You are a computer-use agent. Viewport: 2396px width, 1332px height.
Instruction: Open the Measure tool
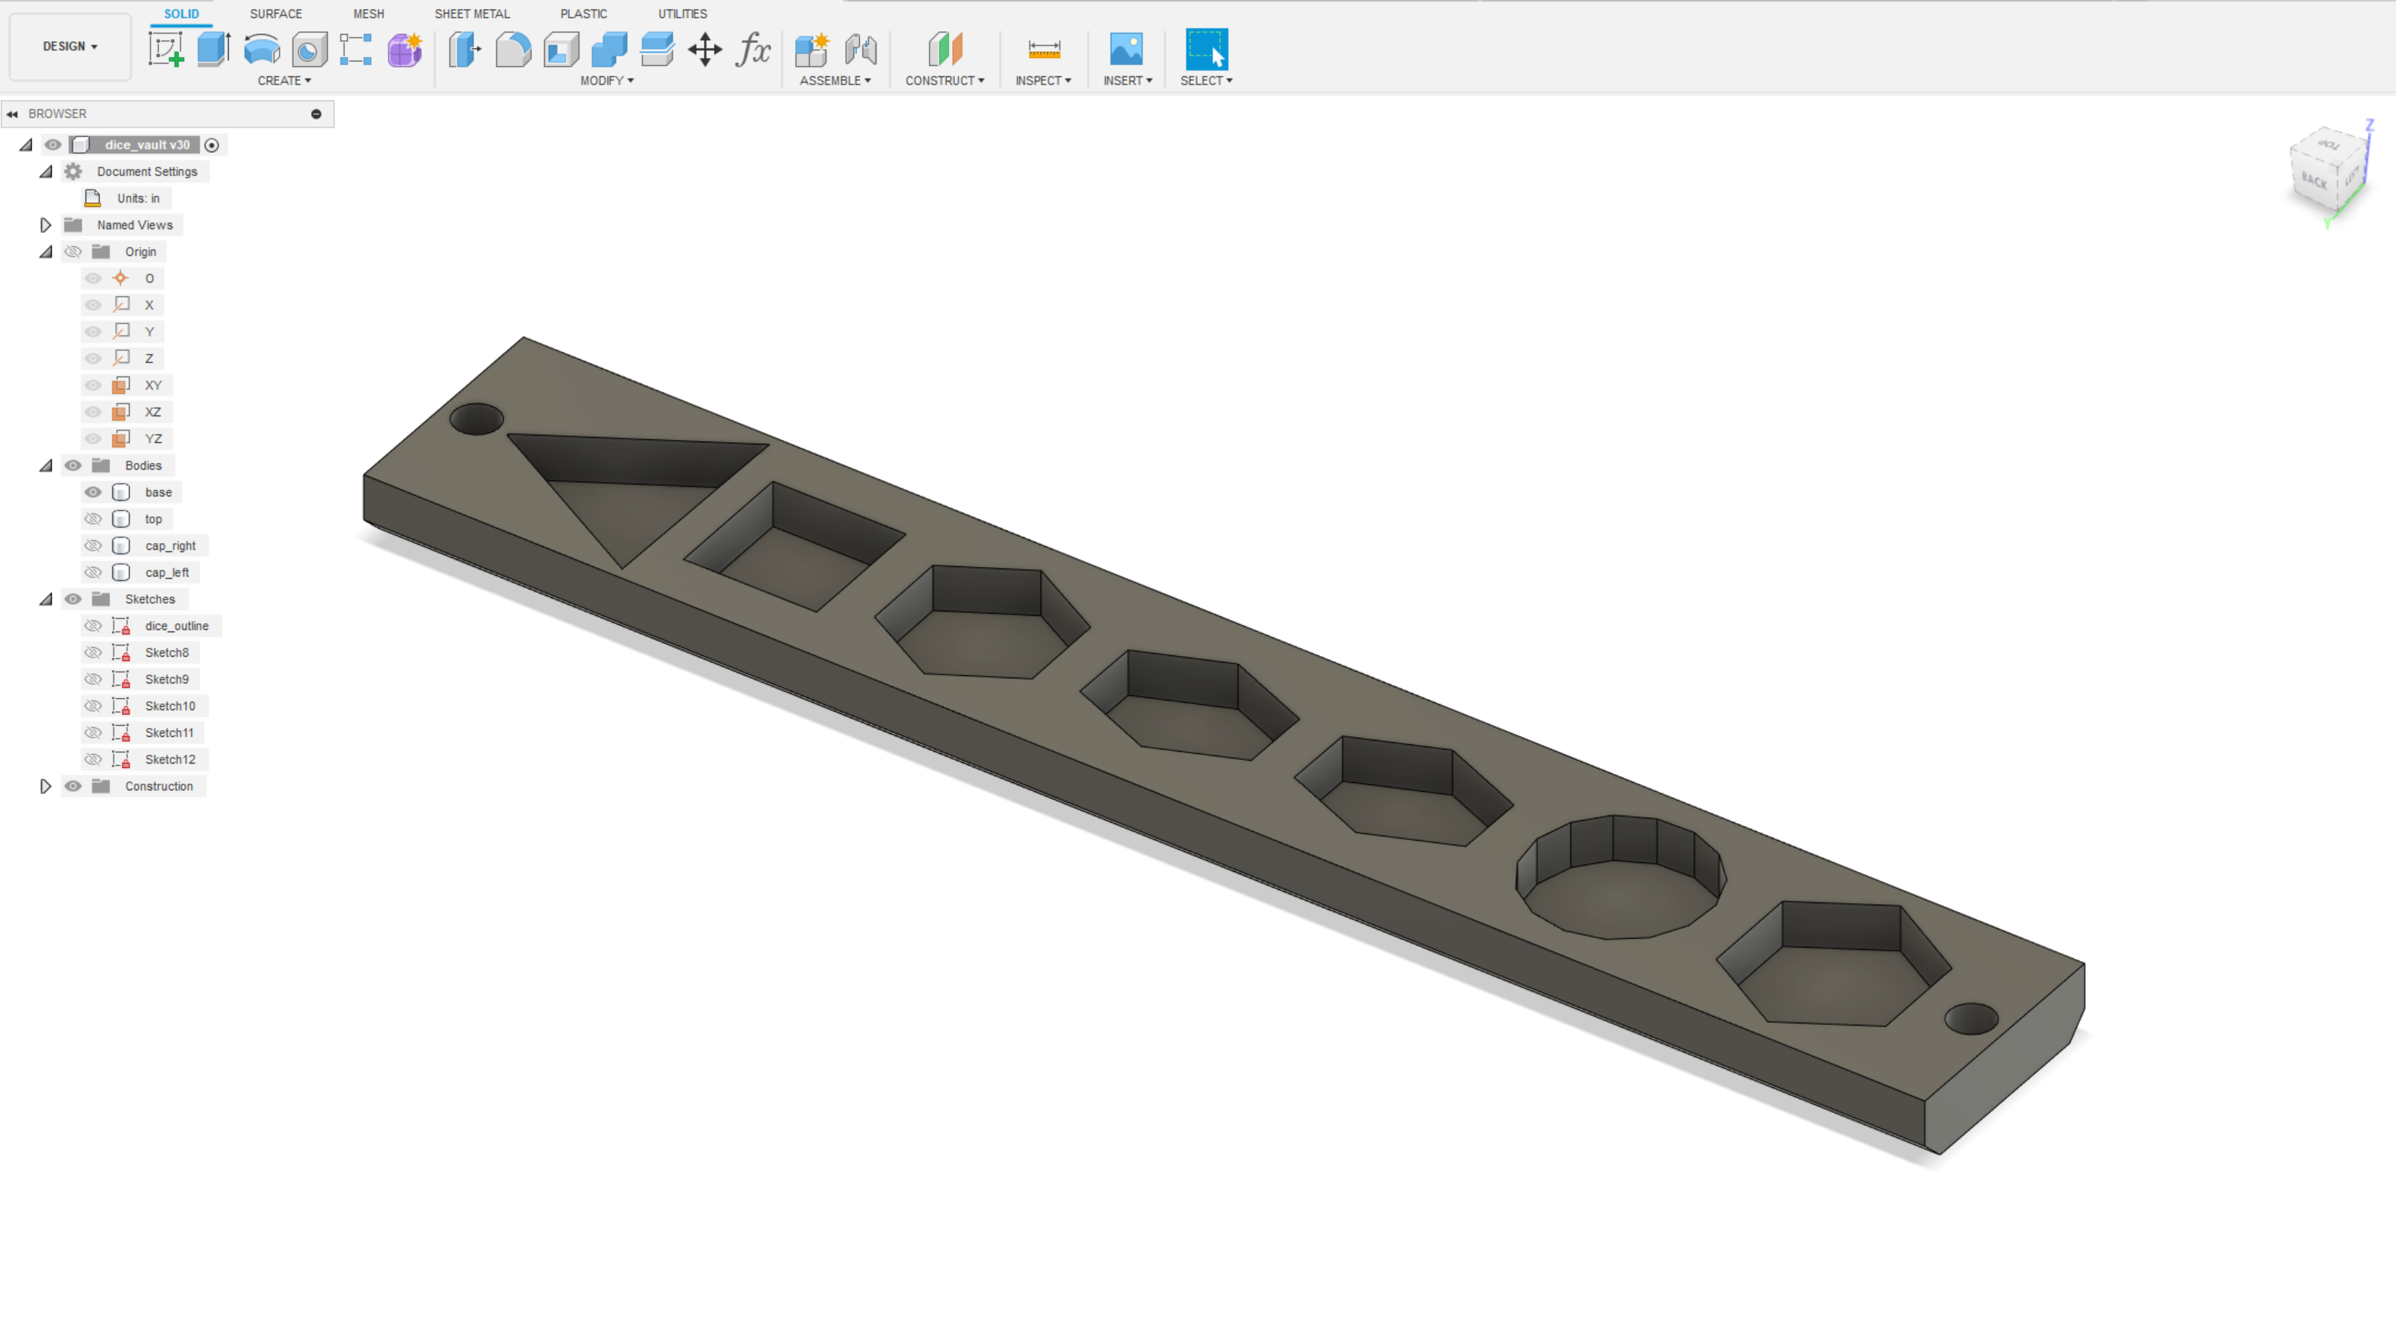[x=1043, y=49]
